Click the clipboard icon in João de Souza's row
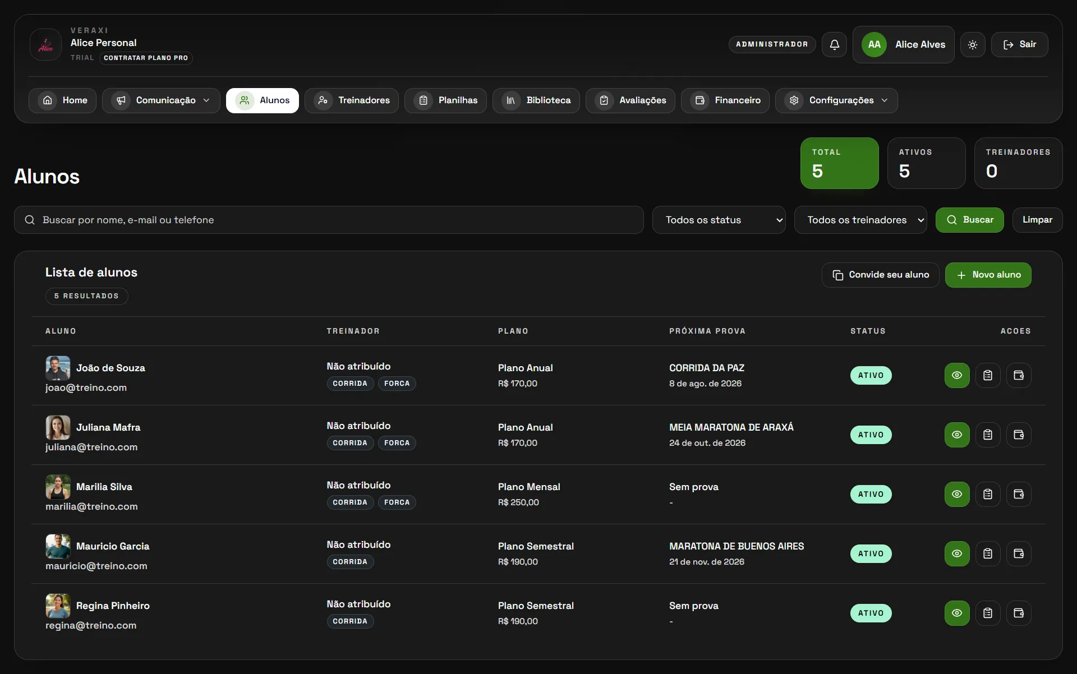 click(x=988, y=375)
